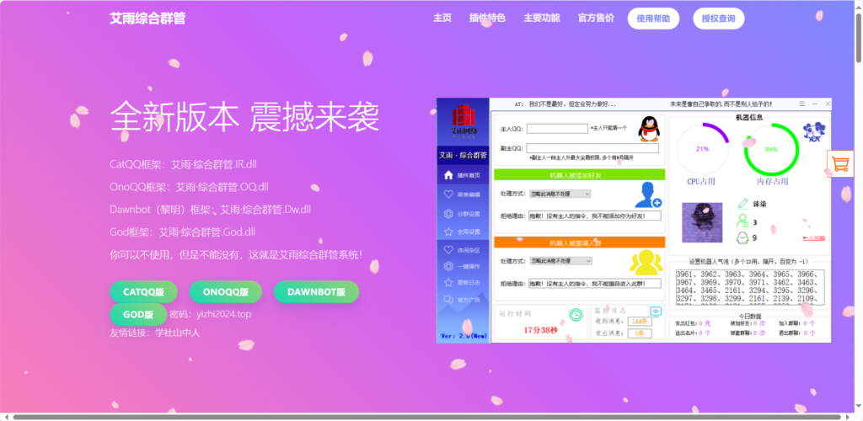
Task: Download the ONOQQ版 version
Action: click(x=226, y=292)
